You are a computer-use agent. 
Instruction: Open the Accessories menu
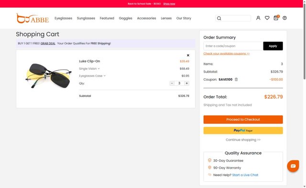click(x=147, y=18)
